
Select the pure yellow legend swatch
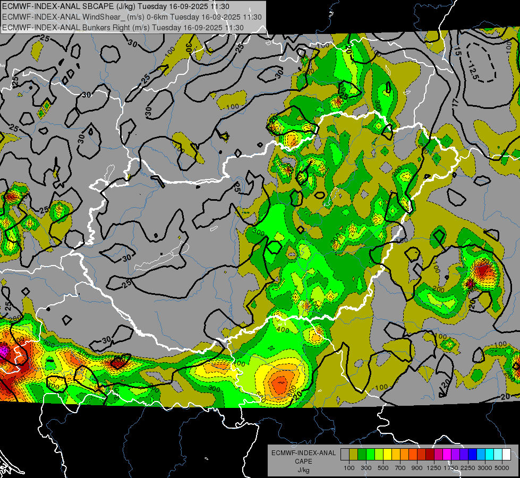(387, 454)
